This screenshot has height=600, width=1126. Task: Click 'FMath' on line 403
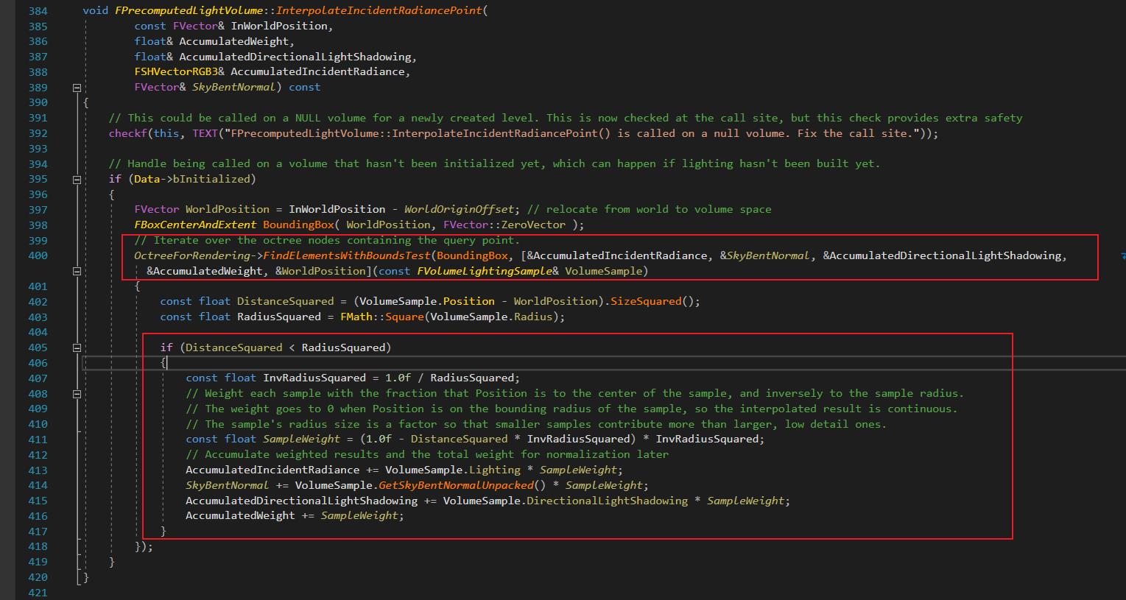(x=356, y=317)
